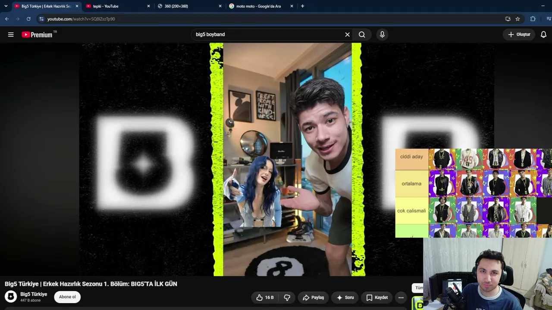
Task: Save the video with Kaydet
Action: pyautogui.click(x=377, y=298)
